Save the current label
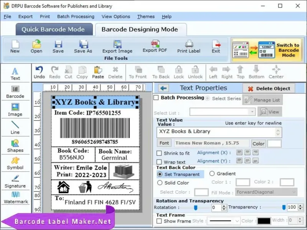Image resolution: width=307 pixels, height=230 pixels. point(58,46)
